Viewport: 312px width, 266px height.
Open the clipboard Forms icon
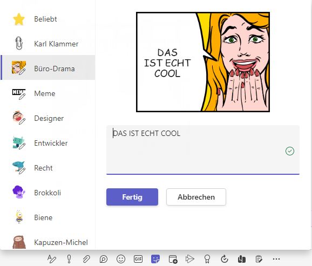259,259
